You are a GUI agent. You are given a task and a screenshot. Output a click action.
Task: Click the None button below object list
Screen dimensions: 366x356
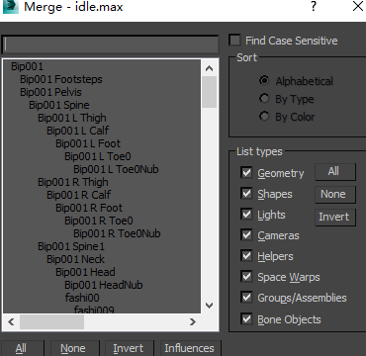tap(74, 348)
